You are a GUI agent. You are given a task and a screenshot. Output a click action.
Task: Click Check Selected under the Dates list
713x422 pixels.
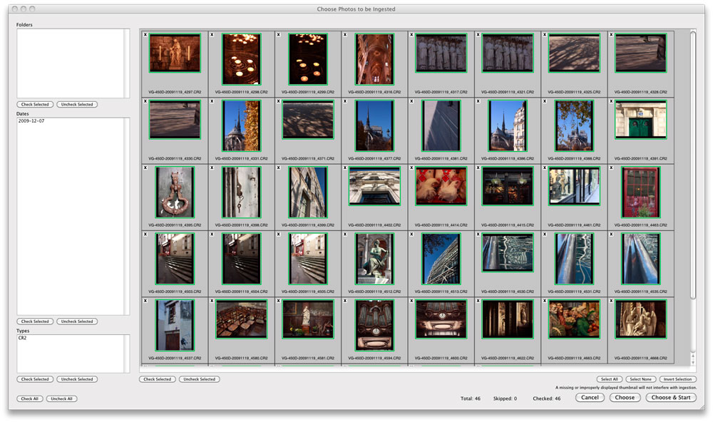coord(35,321)
